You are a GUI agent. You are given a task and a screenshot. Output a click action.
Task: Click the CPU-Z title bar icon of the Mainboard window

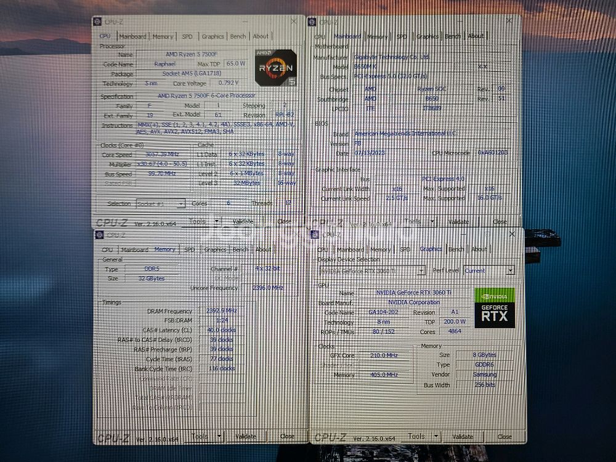pos(312,22)
